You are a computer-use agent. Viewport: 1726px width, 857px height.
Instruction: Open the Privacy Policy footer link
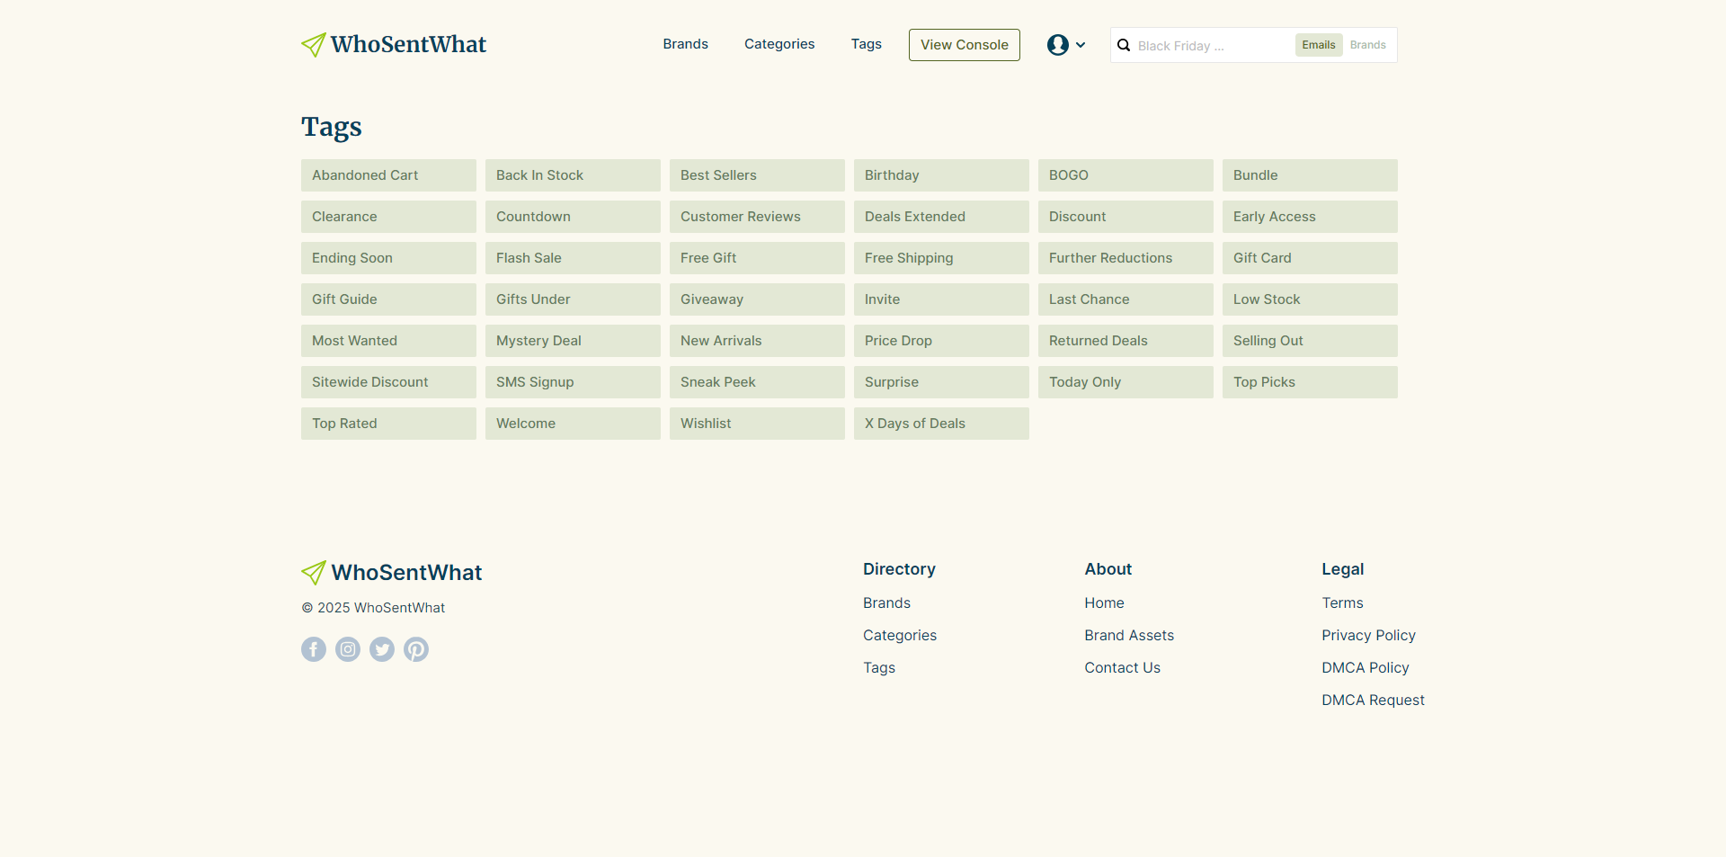(1368, 636)
